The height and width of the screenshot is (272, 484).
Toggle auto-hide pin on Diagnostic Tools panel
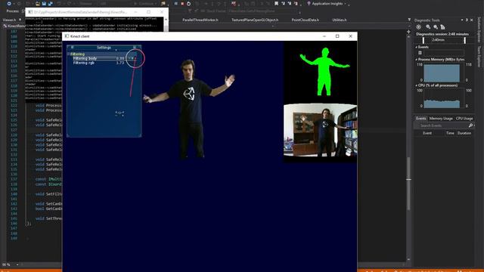click(x=467, y=20)
